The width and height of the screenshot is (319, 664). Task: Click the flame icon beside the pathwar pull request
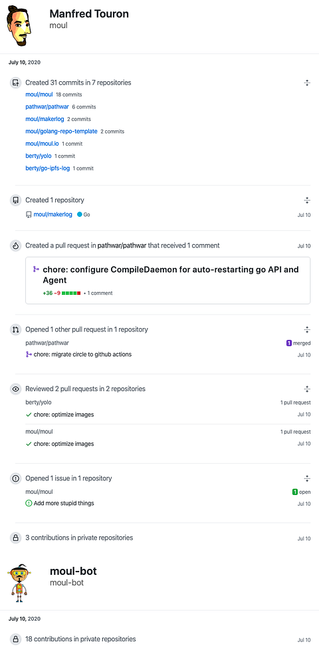16,246
